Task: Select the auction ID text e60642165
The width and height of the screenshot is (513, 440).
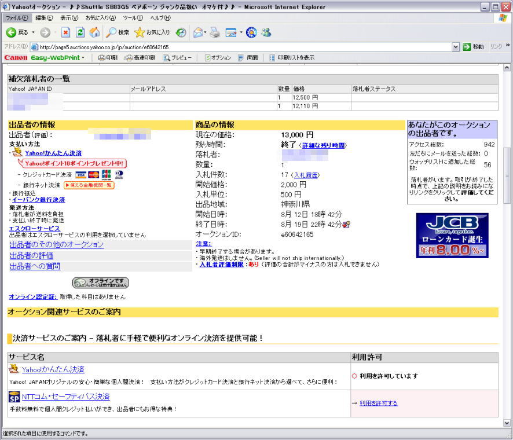Action: tap(297, 234)
